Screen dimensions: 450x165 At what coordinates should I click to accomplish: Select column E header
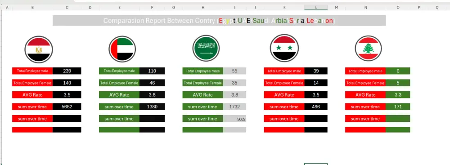click(119, 8)
